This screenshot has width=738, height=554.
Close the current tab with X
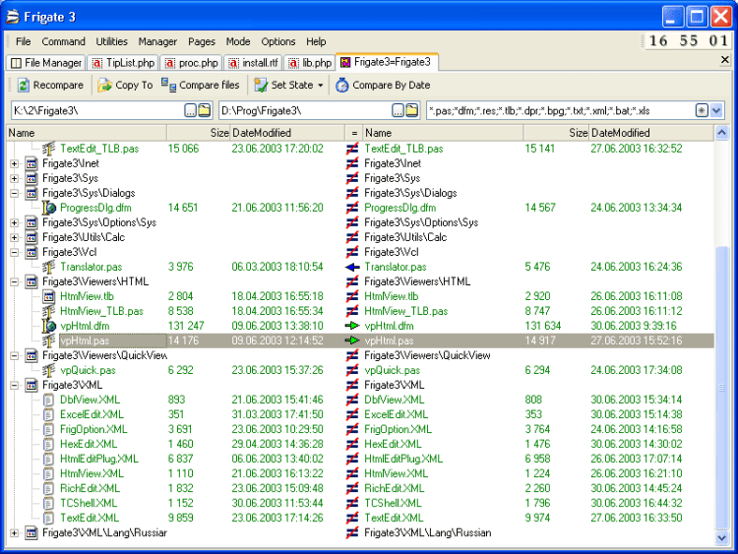point(725,60)
